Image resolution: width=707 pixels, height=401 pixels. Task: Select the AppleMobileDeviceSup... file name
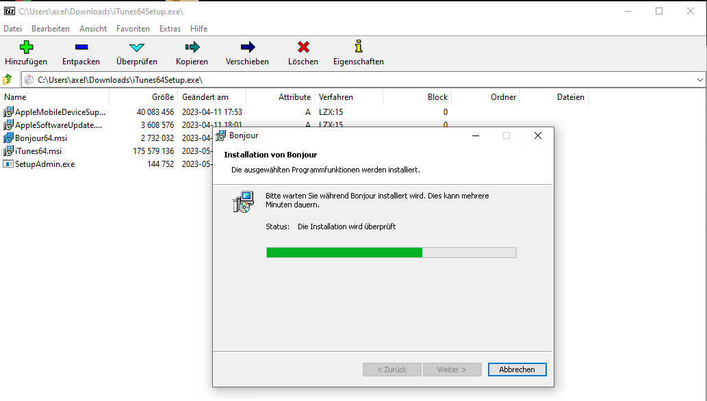[x=60, y=112]
